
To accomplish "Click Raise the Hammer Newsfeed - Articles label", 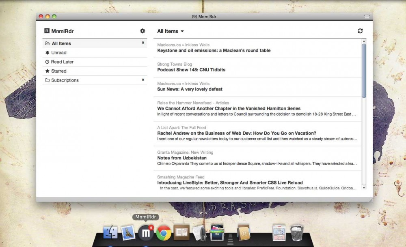I will tap(193, 103).
